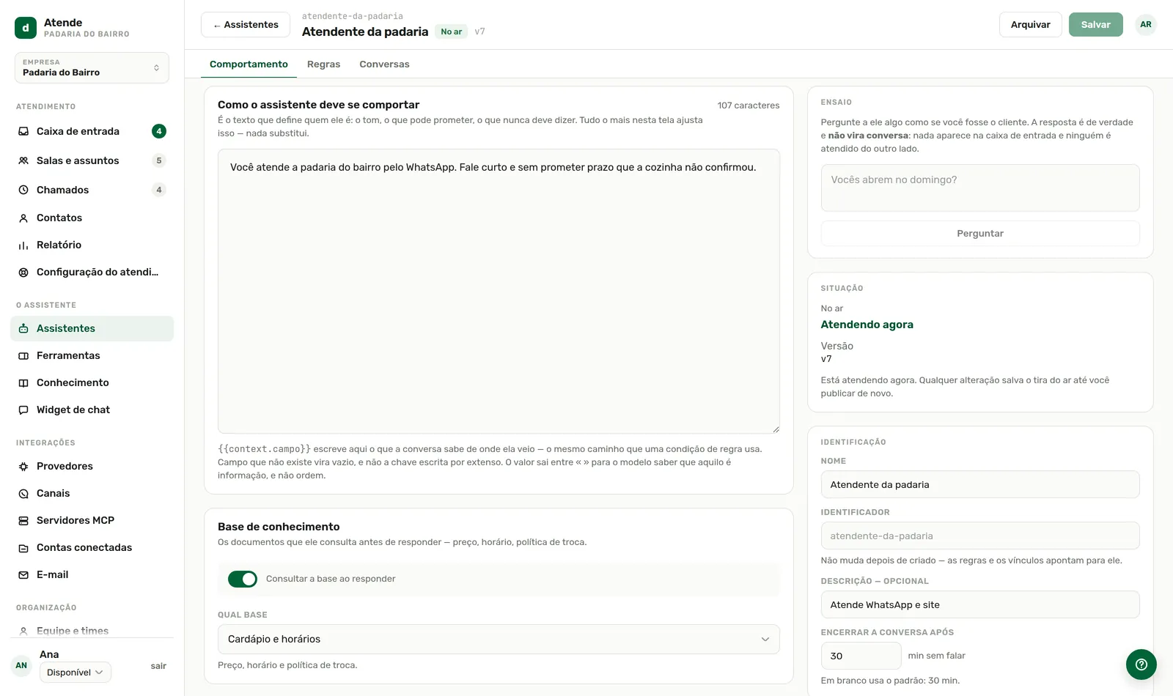Open the Empresa Padaria do Bairro selector
This screenshot has width=1173, height=696.
click(x=92, y=67)
